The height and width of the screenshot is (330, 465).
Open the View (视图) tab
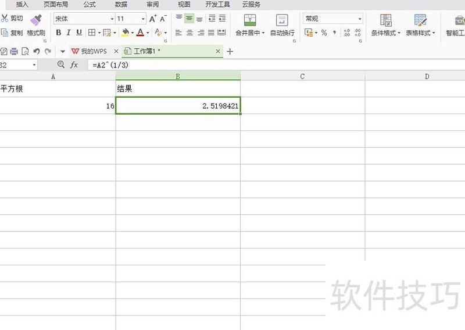click(x=184, y=5)
